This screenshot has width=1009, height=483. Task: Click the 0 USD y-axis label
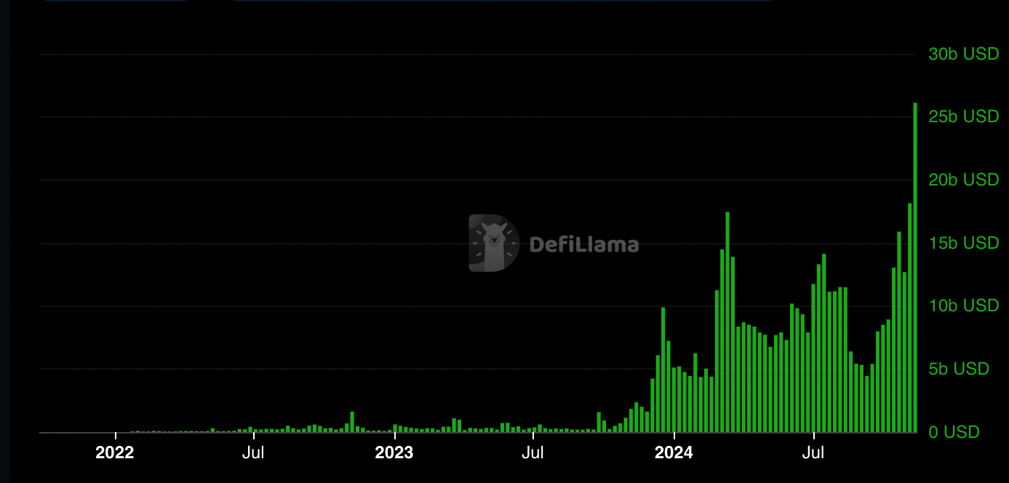coord(954,432)
